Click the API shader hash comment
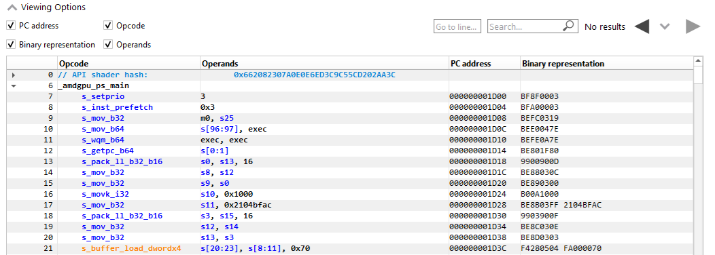715x255 pixels. coord(103,75)
